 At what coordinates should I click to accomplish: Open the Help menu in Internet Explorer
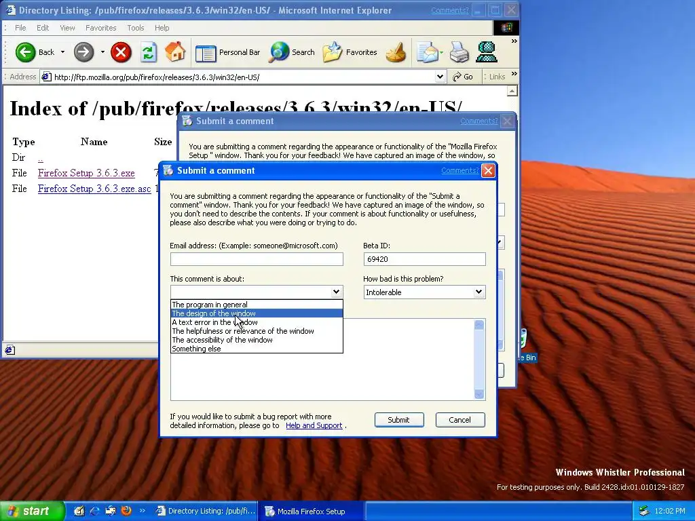(x=162, y=27)
